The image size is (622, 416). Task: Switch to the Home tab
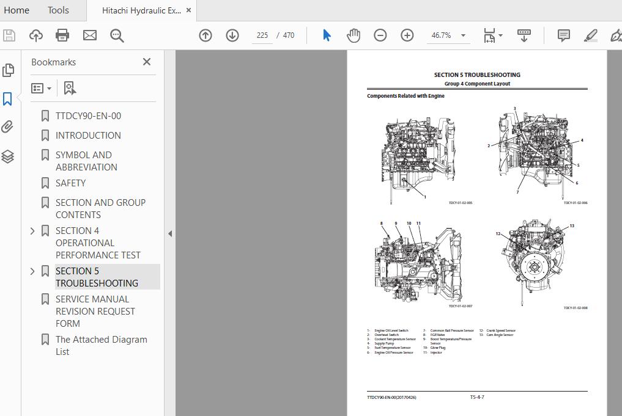[x=17, y=10]
